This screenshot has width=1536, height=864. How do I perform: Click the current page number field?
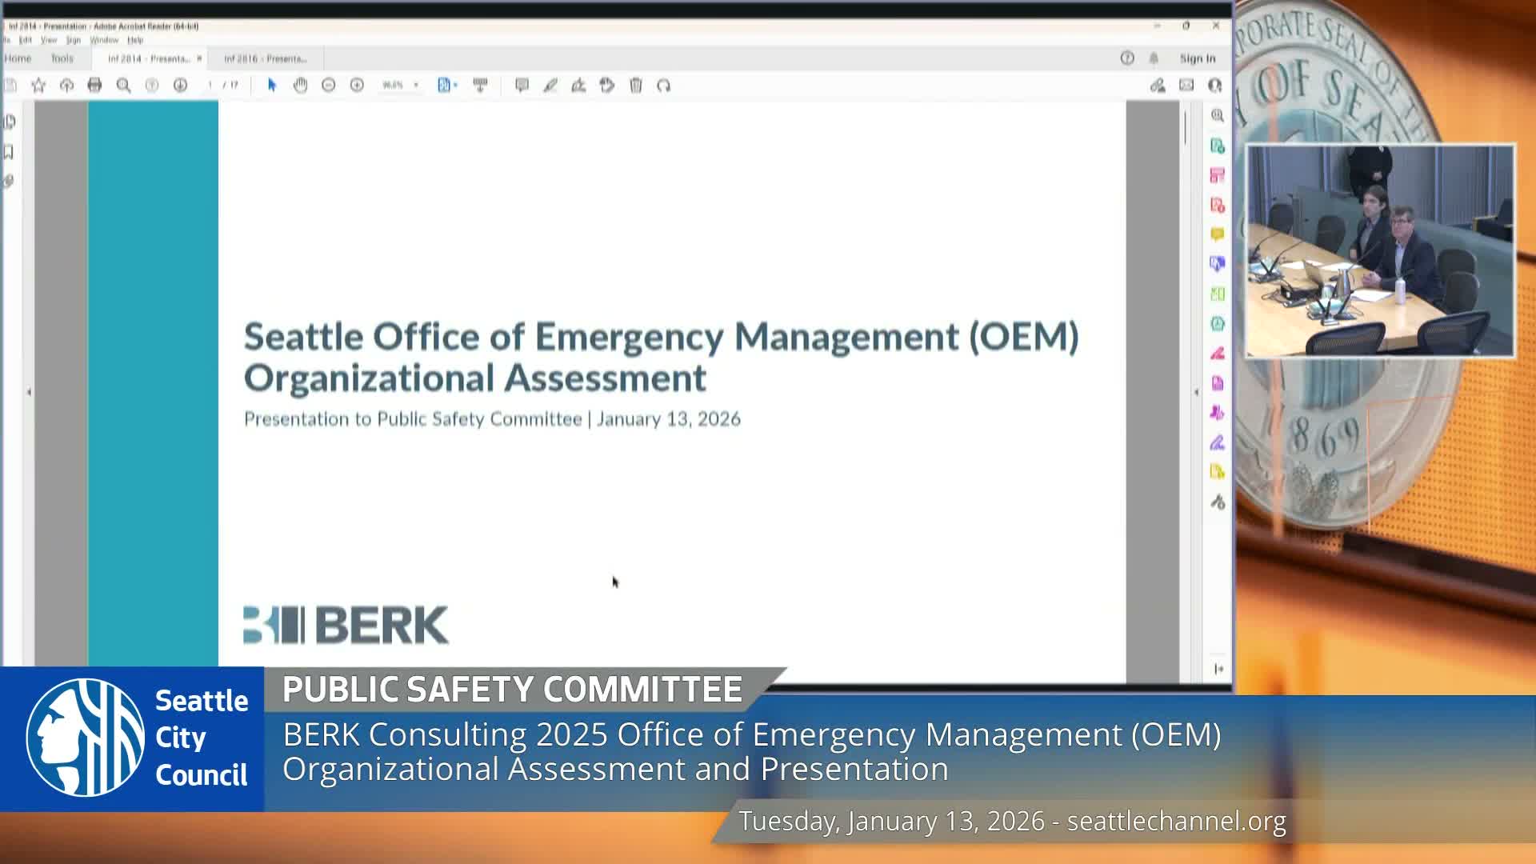(x=210, y=85)
